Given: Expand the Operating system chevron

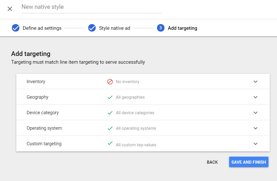Looking at the screenshot, I should click(256, 128).
